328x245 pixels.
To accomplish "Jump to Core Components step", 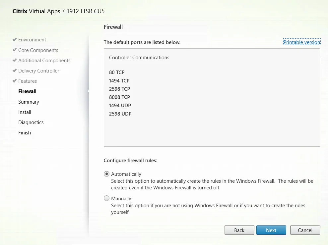I will click(38, 50).
